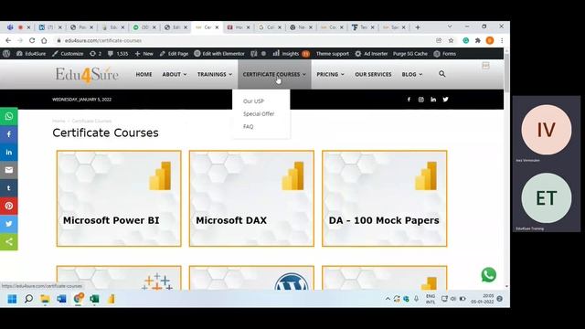Open browser home page button
This screenshot has width=585, height=329.
click(44, 40)
